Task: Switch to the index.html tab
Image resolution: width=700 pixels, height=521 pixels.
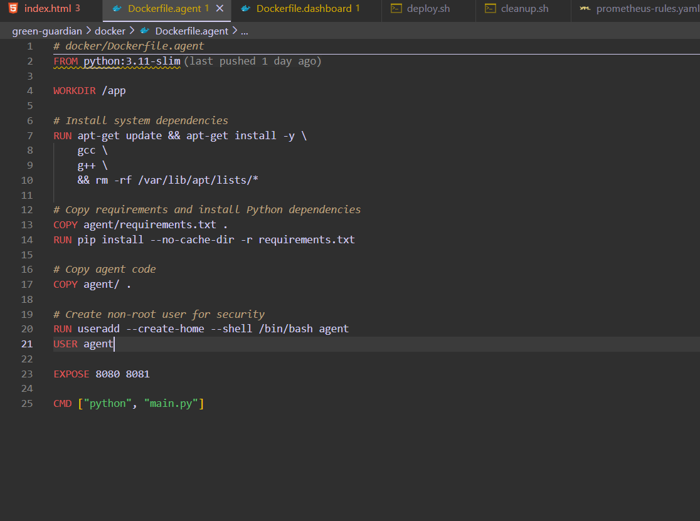Action: pos(51,9)
